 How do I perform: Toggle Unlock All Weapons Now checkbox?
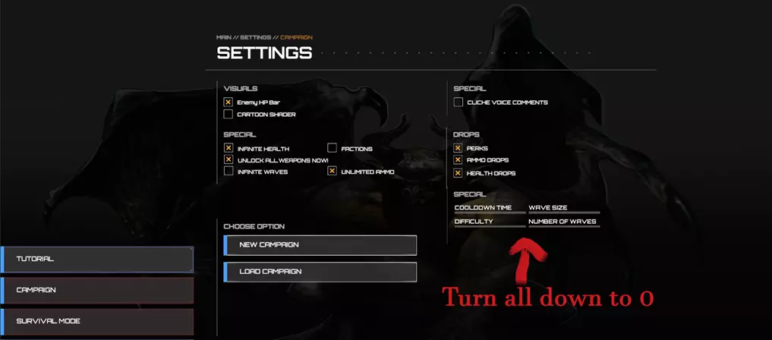point(228,159)
